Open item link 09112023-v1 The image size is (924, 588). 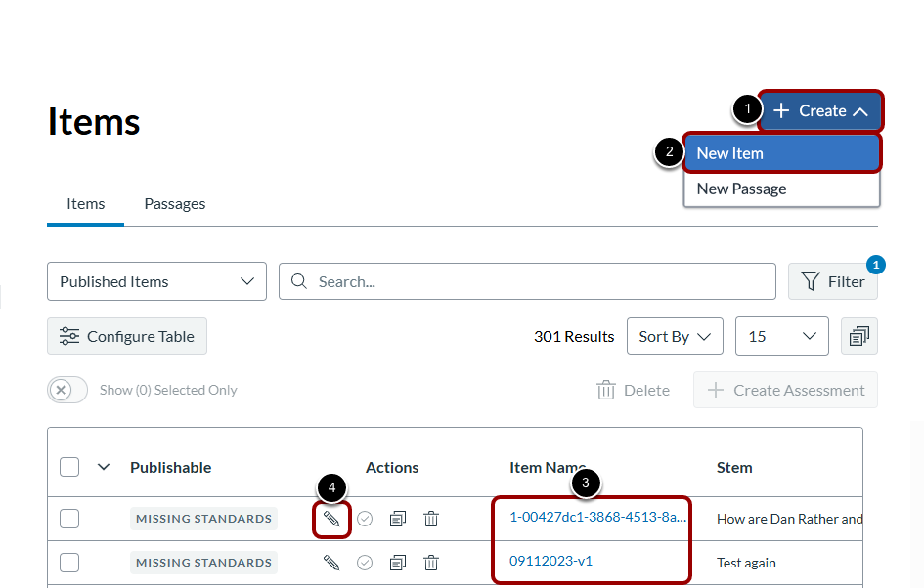pos(551,561)
